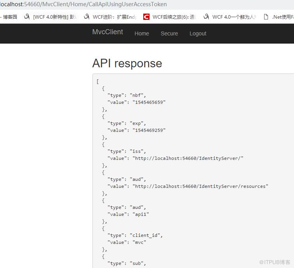The height and width of the screenshot is (268, 294).
Task: Click the API response heading
Action: coord(127,63)
